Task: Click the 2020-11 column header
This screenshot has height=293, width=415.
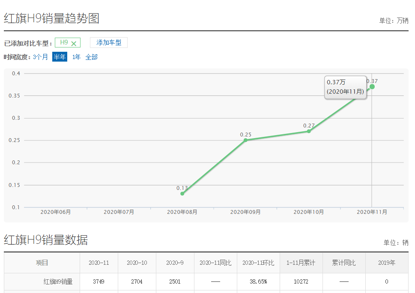Action: [x=99, y=263]
